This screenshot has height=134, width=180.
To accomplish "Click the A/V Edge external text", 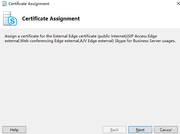I will [x=97, y=41].
